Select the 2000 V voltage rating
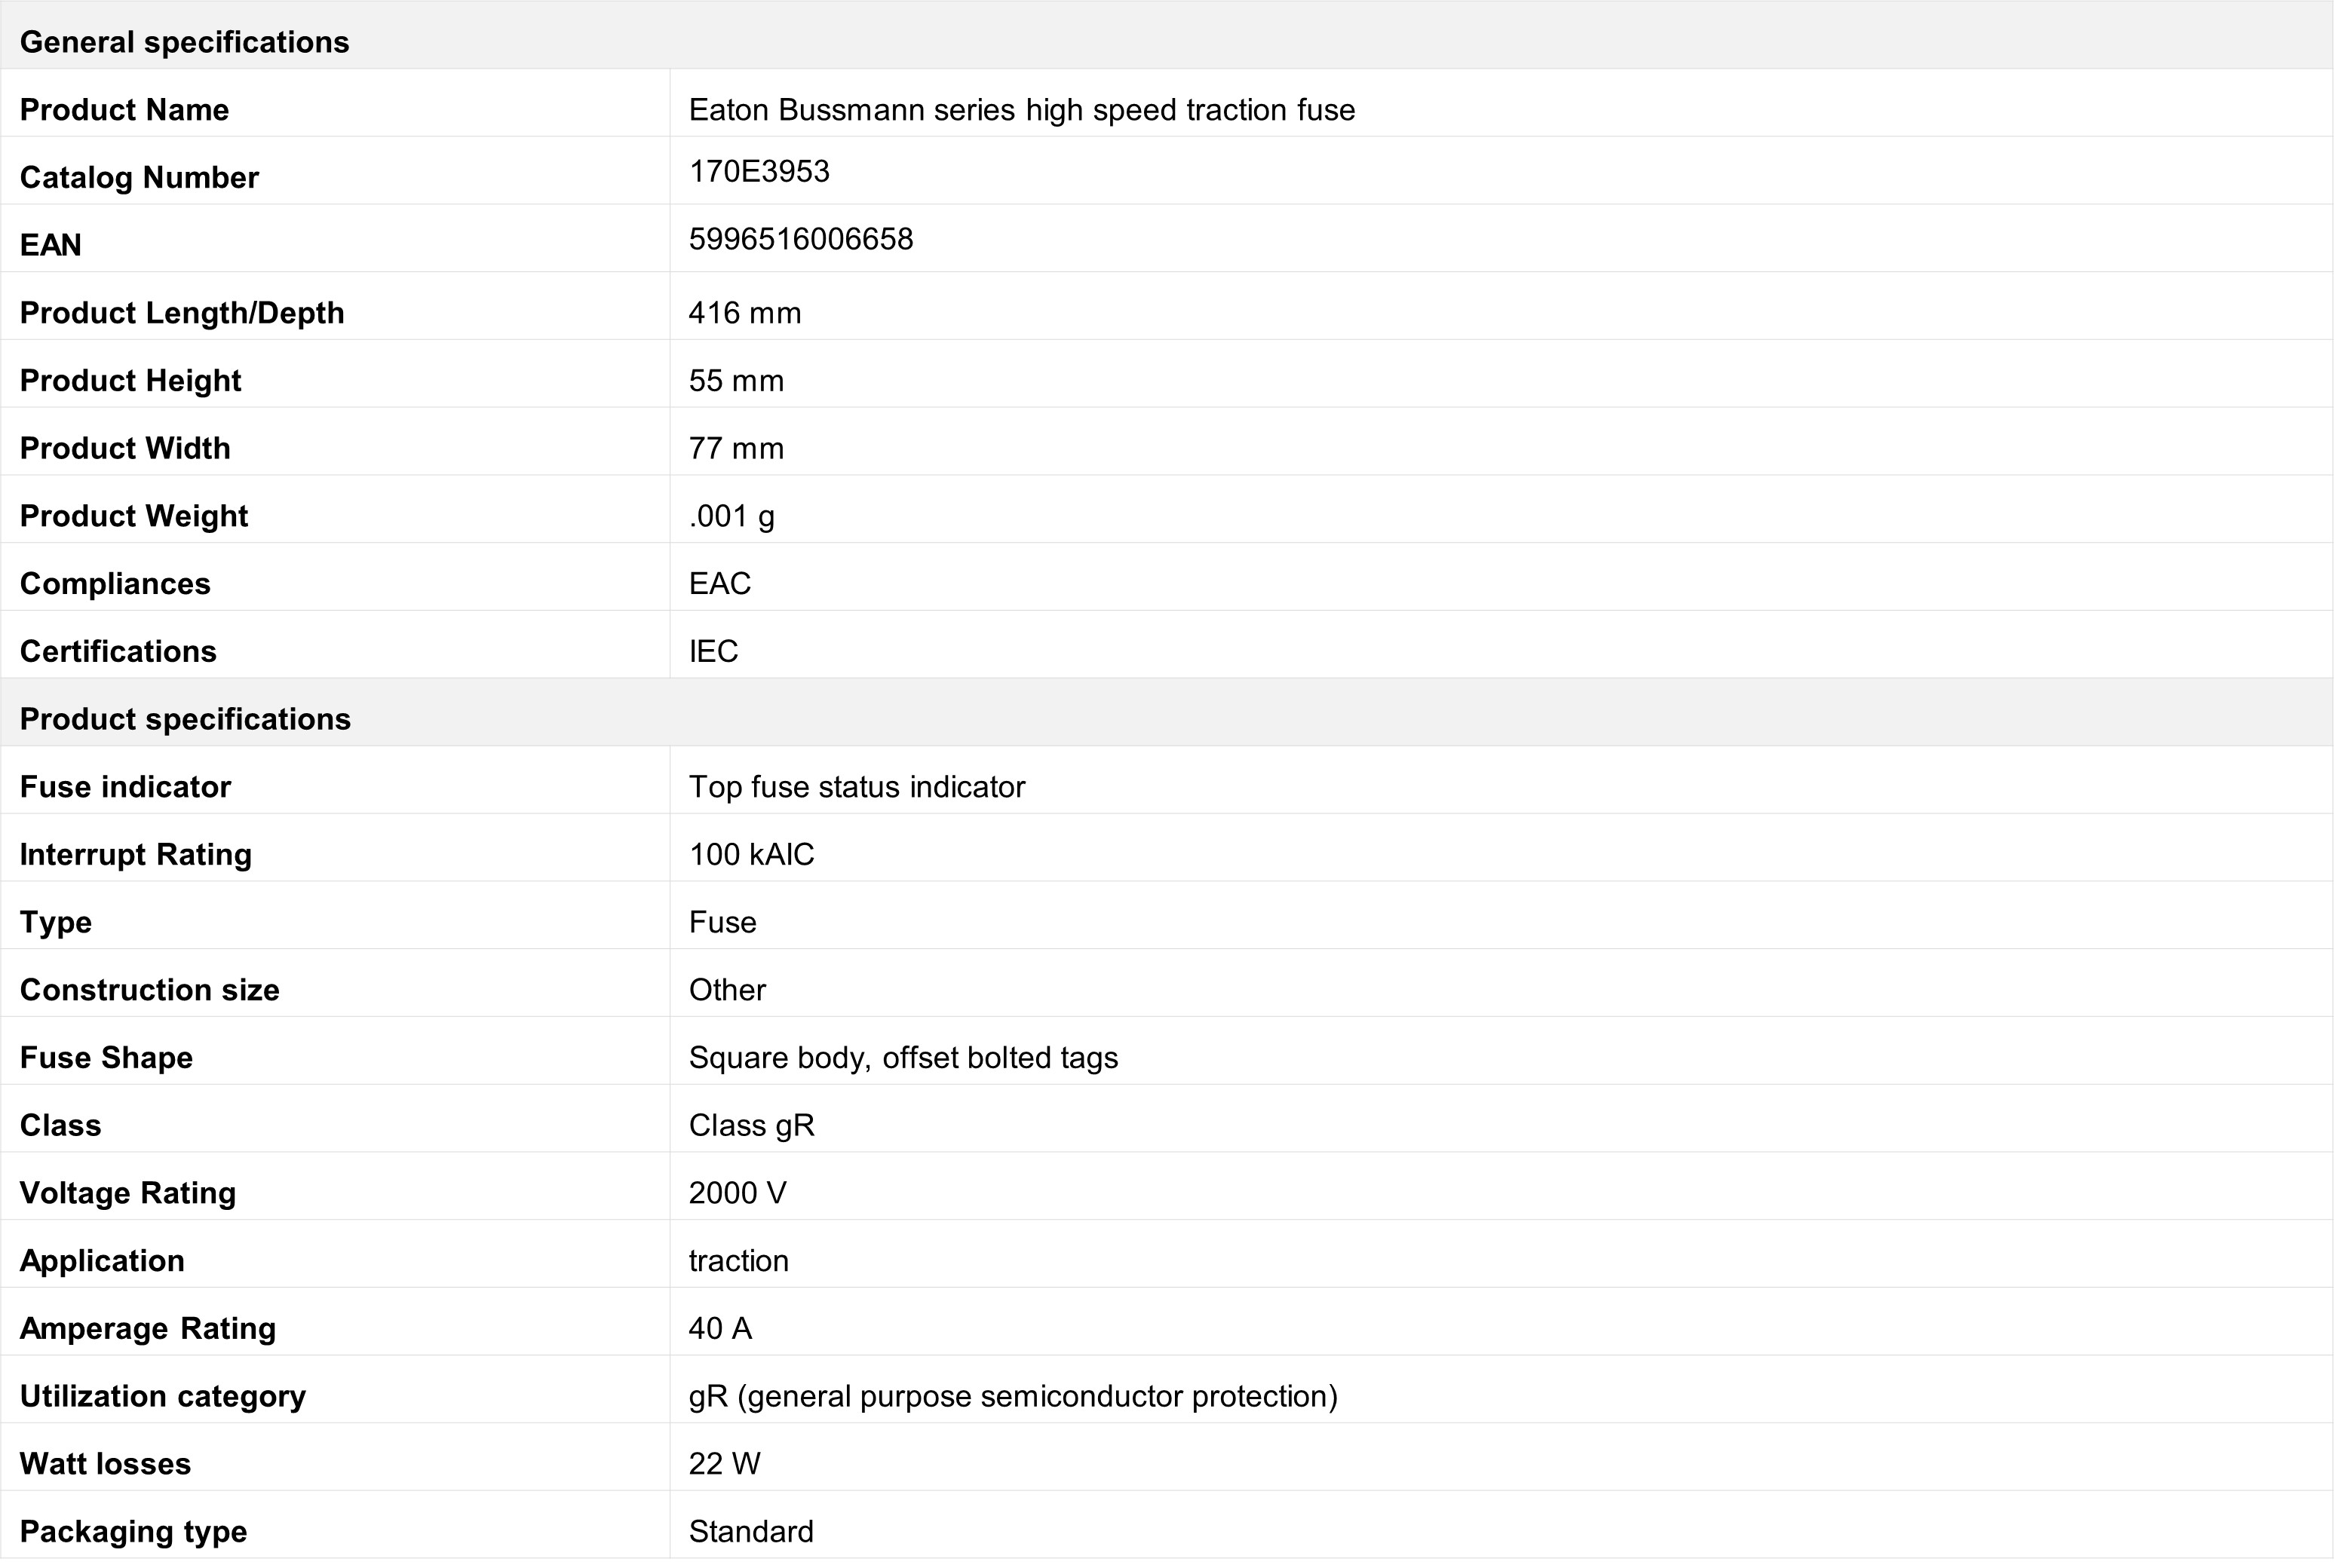The width and height of the screenshot is (2334, 1568). [738, 1193]
